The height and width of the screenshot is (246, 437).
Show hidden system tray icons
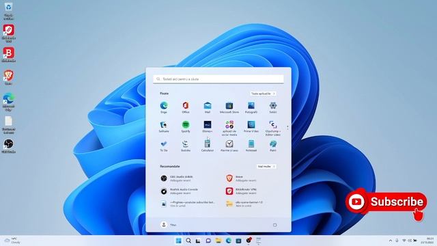click(x=391, y=241)
